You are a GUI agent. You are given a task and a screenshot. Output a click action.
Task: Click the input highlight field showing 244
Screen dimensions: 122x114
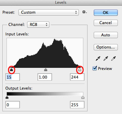click(x=77, y=77)
